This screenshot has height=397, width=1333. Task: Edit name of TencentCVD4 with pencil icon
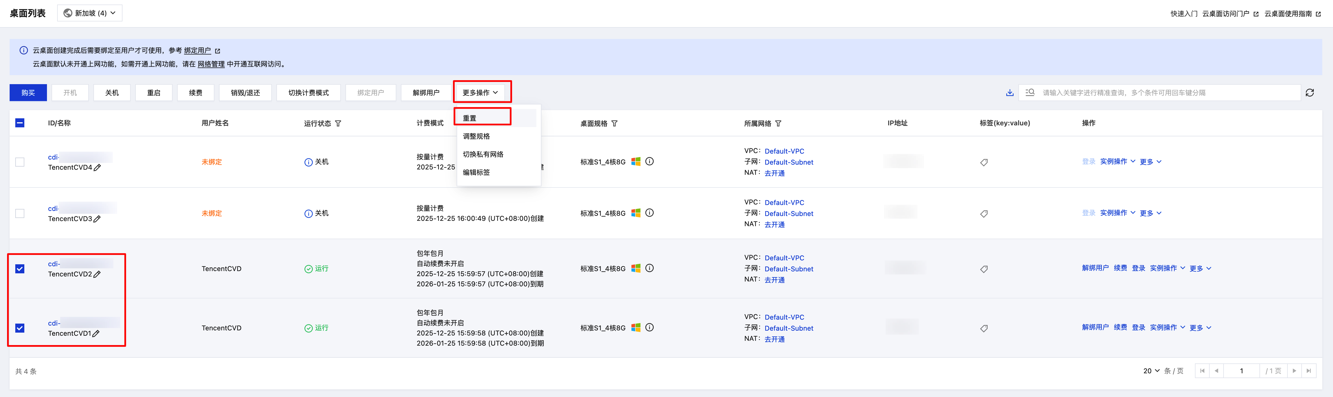[97, 168]
